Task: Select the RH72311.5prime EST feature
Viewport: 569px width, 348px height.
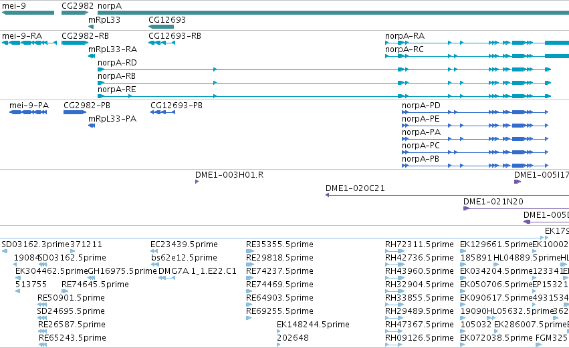Action: point(394,251)
